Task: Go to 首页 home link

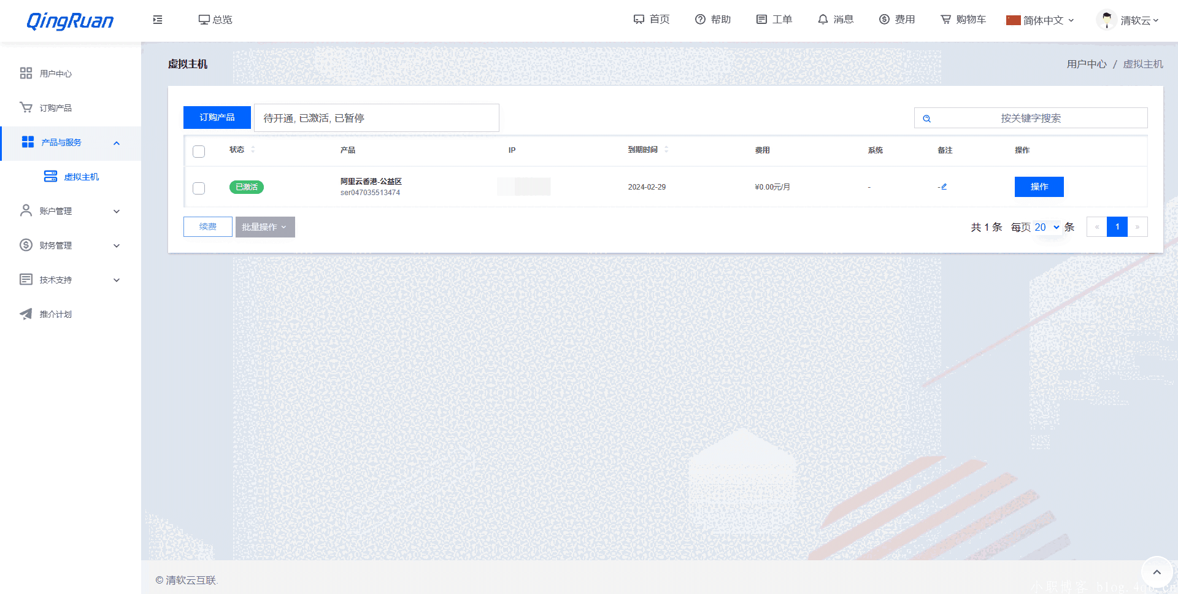Action: 652,20
